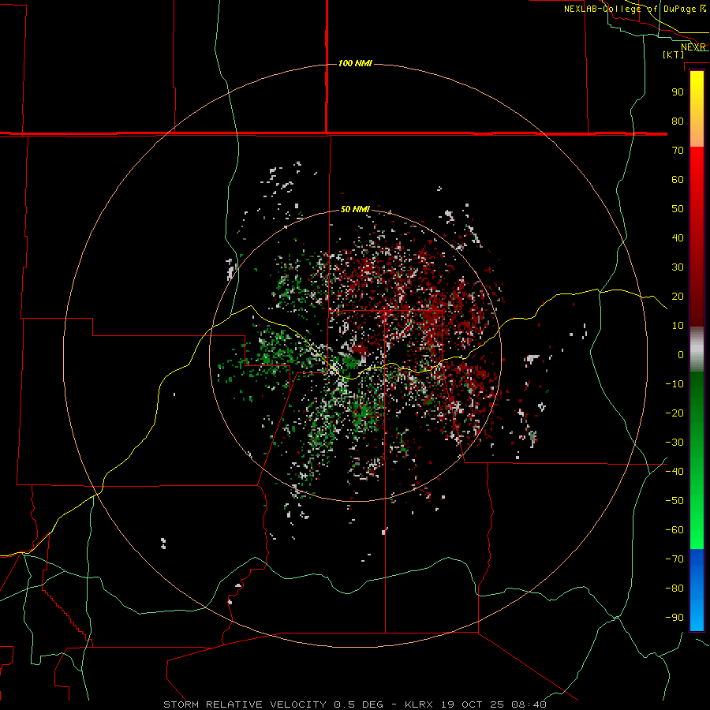
Task: Click the blue bottom segment of the color bar
Action: click(x=697, y=590)
